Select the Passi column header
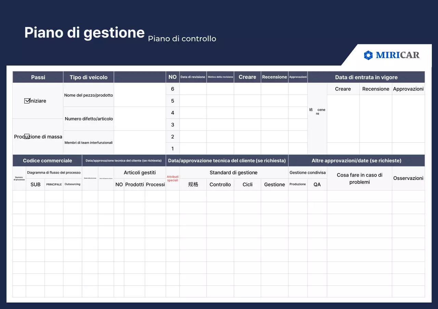The width and height of the screenshot is (438, 309). tap(38, 77)
